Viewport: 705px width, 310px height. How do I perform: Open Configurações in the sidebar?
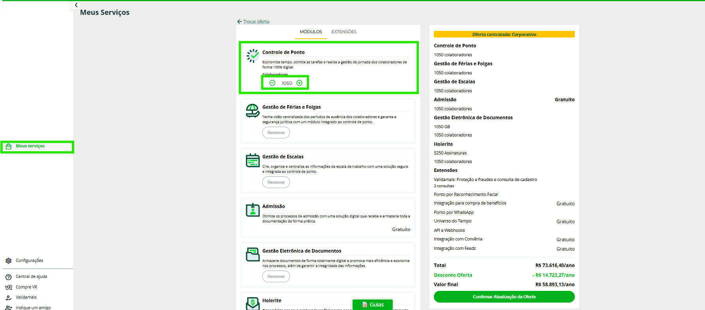(x=29, y=261)
